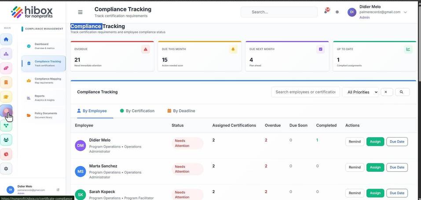This screenshot has height=200, width=421.
Task: Click the MS avatar for Marta Sanchez
Action: 80,171
